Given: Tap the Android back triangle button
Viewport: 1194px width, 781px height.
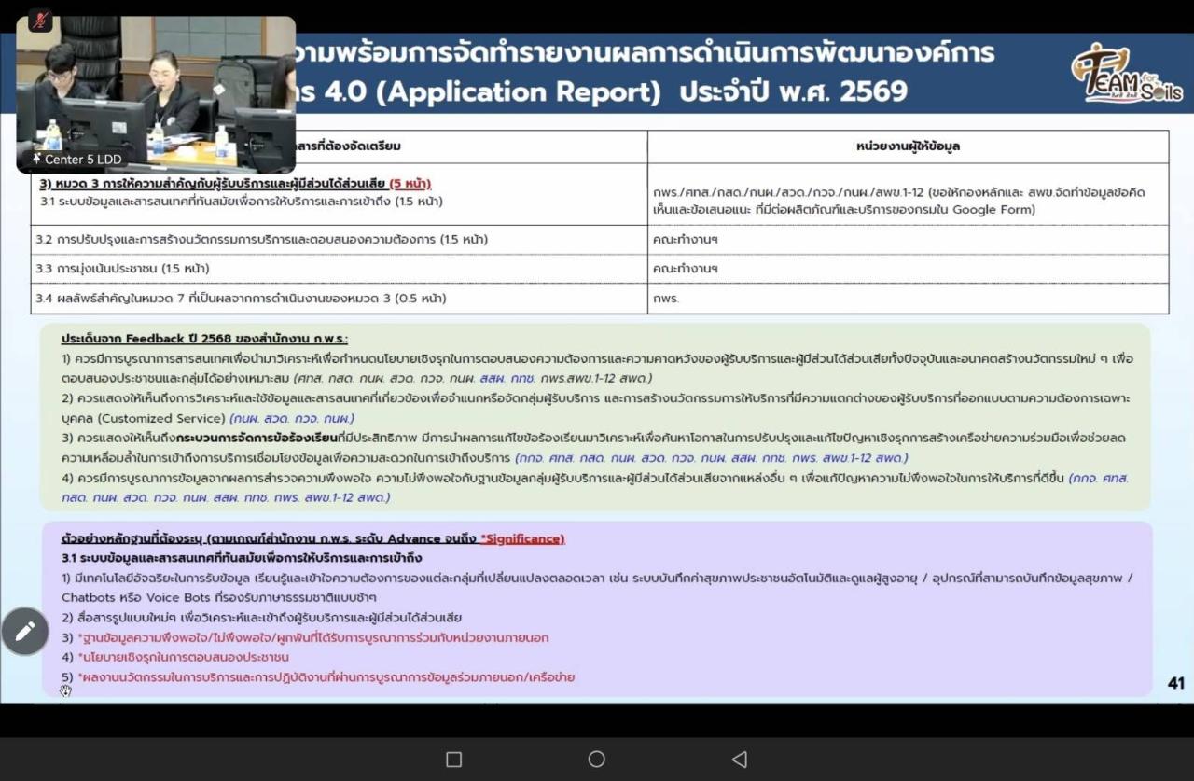Looking at the screenshot, I should (739, 760).
